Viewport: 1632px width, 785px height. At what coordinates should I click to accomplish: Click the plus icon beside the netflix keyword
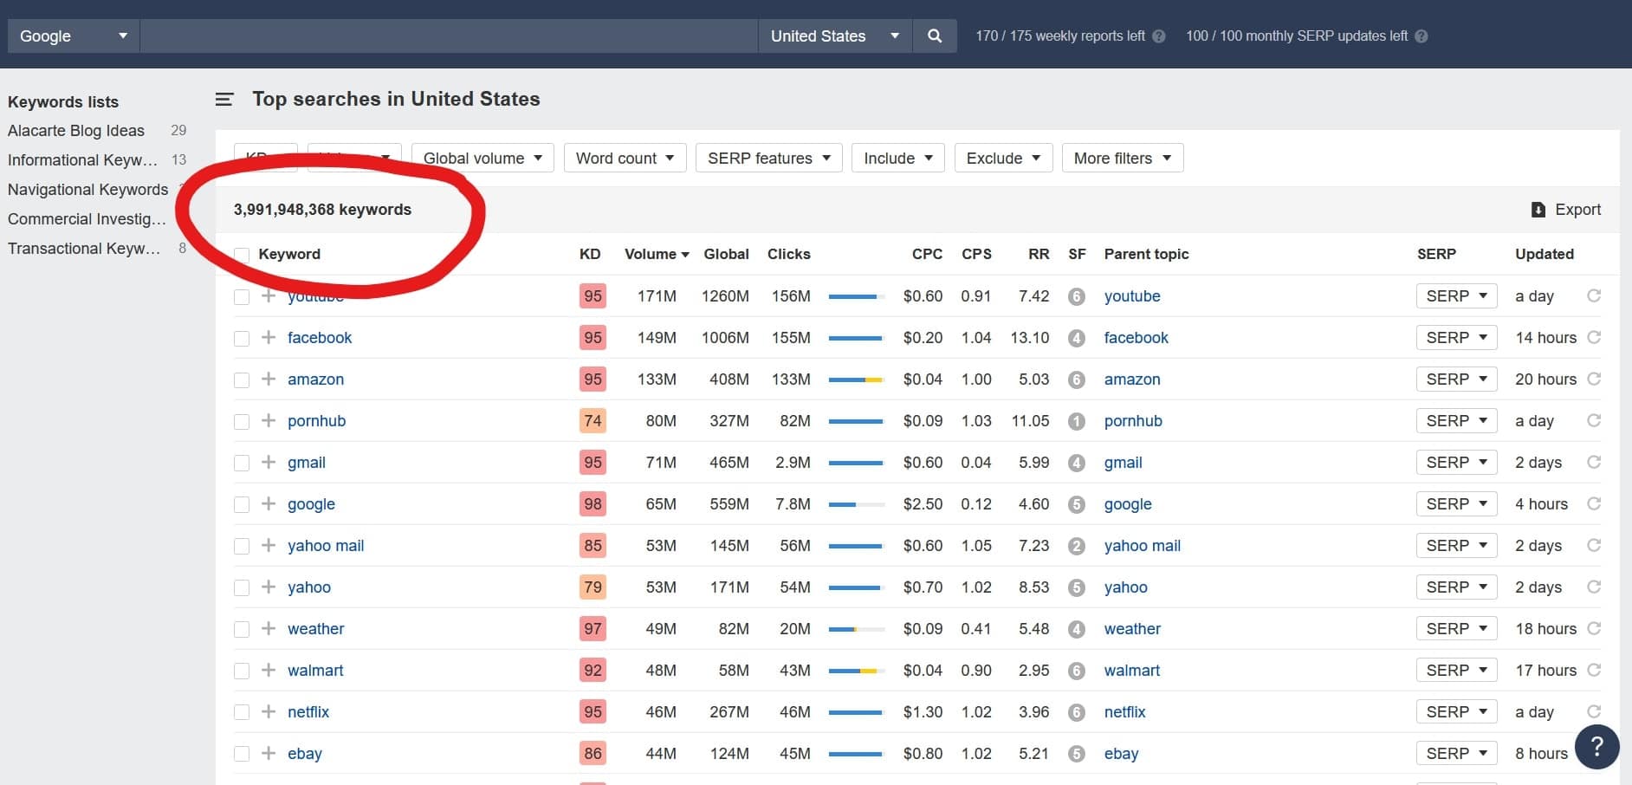pyautogui.click(x=267, y=711)
